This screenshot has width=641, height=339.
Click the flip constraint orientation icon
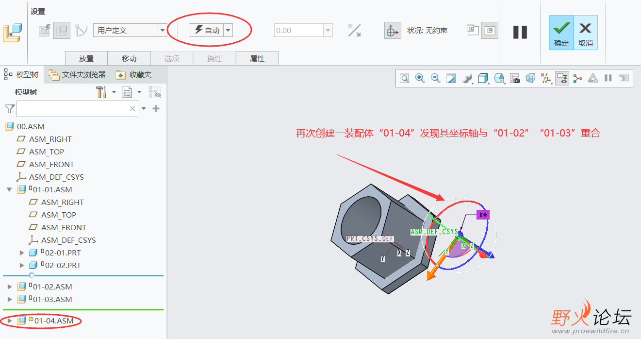click(x=354, y=31)
